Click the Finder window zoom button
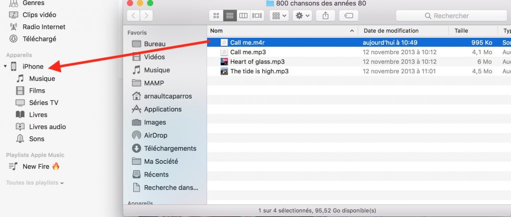 [x=150, y=3]
